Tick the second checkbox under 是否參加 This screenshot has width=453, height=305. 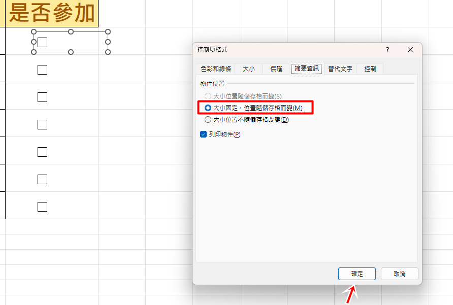[x=42, y=70]
